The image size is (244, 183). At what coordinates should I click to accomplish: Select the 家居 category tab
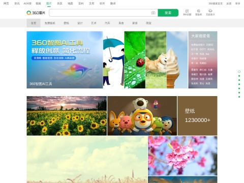point(135,23)
